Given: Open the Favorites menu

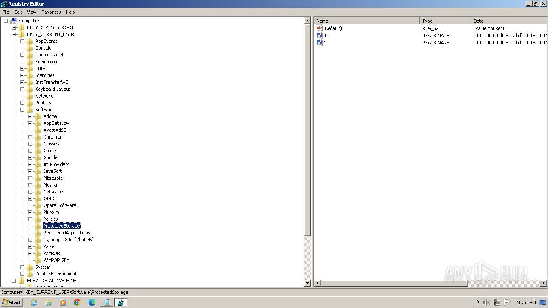Looking at the screenshot, I should click(x=51, y=12).
